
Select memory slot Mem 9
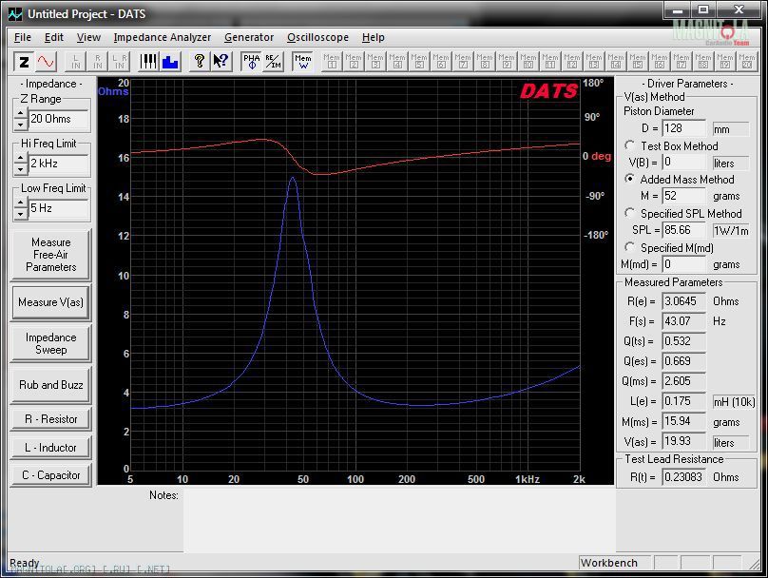coord(507,62)
